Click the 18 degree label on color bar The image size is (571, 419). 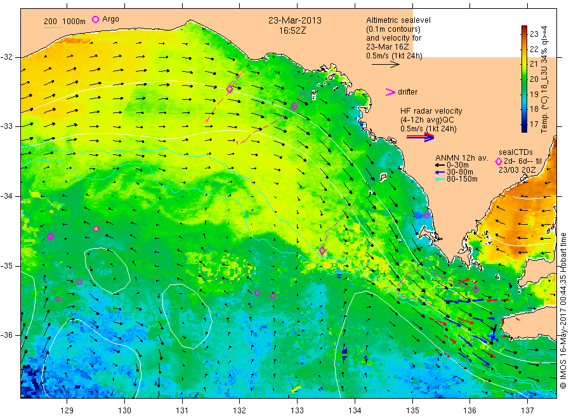(x=534, y=109)
